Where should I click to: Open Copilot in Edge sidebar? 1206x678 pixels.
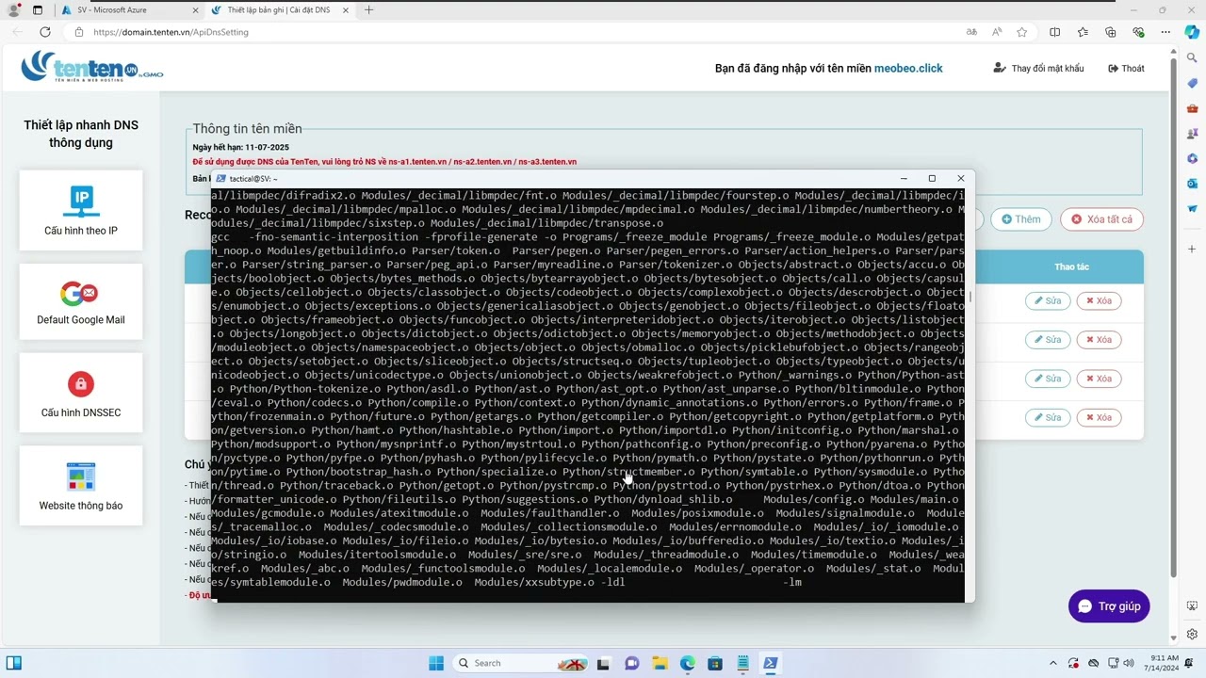(x=1192, y=32)
